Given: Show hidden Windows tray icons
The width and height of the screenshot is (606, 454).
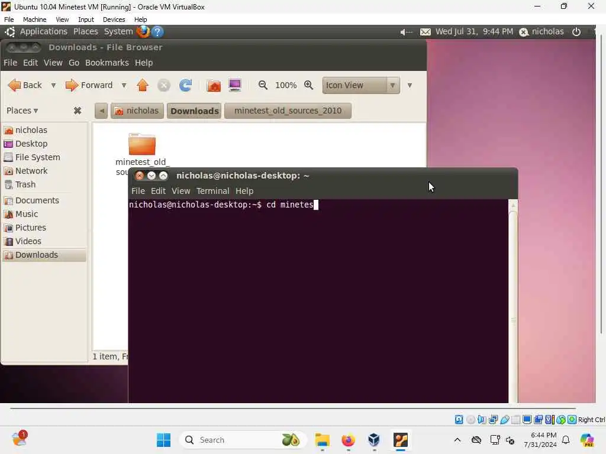Looking at the screenshot, I should tap(457, 440).
